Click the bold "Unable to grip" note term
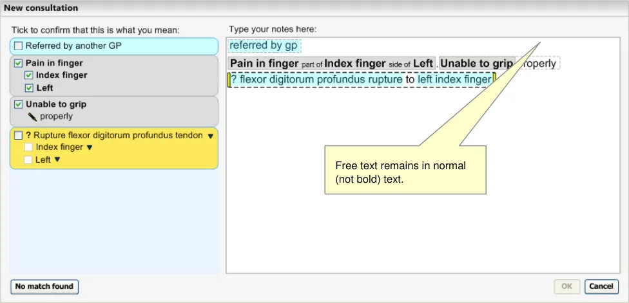The width and height of the screenshot is (629, 303). (x=476, y=64)
